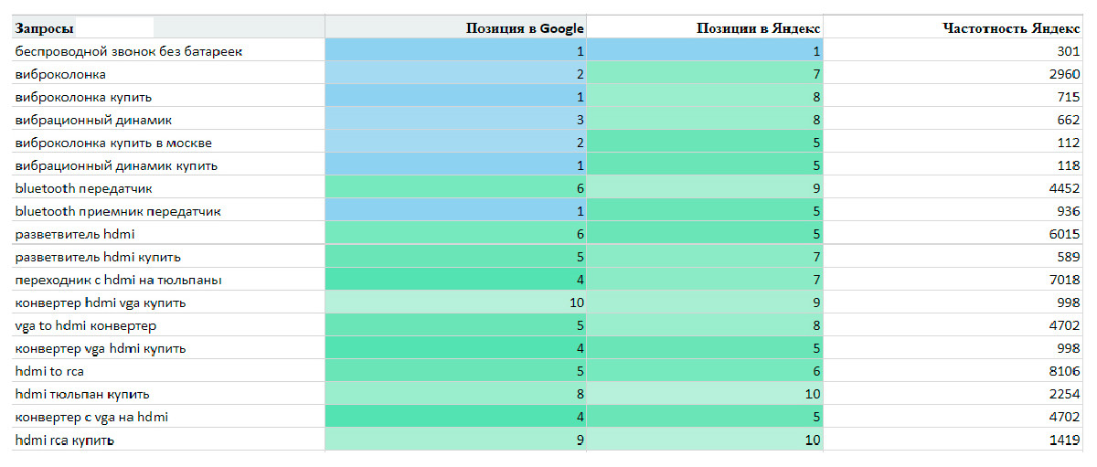Select the cell вибрационный динамик купить
The width and height of the screenshot is (1097, 467).
click(x=168, y=165)
